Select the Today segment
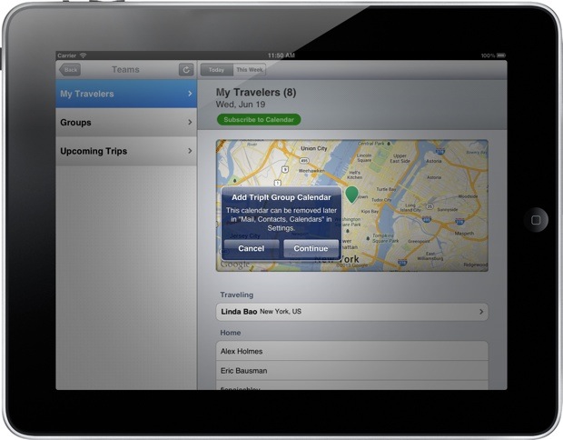Image resolution: width=563 pixels, height=440 pixels. coord(216,70)
